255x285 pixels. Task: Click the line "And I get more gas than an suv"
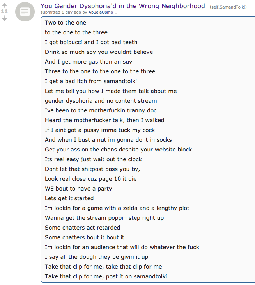(89, 62)
